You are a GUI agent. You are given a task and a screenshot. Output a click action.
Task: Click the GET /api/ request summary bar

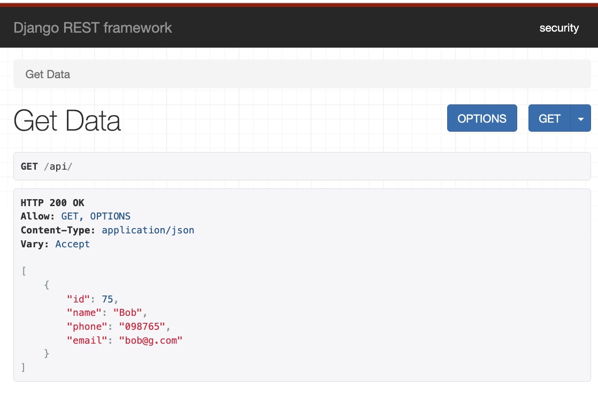[300, 166]
